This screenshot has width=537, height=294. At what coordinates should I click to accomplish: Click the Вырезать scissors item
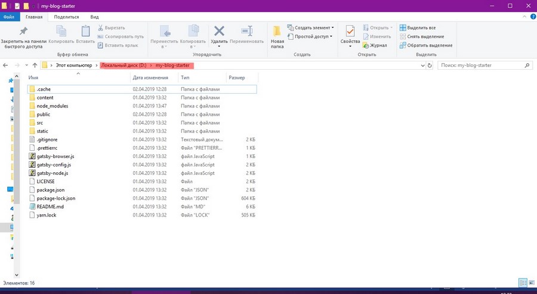112,27
